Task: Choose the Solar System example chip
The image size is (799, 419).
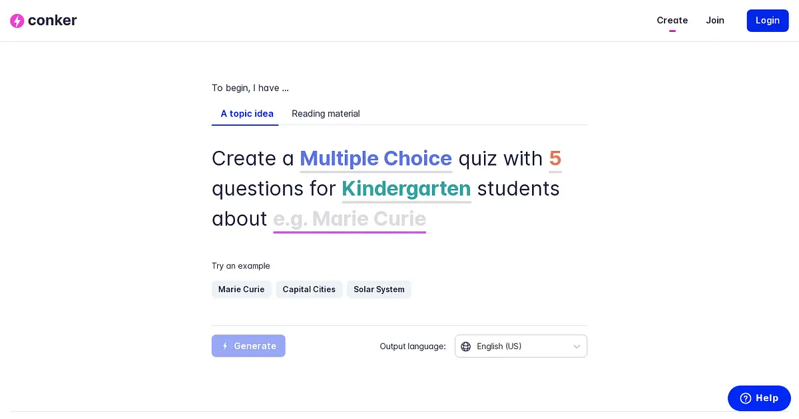Action: [x=379, y=289]
